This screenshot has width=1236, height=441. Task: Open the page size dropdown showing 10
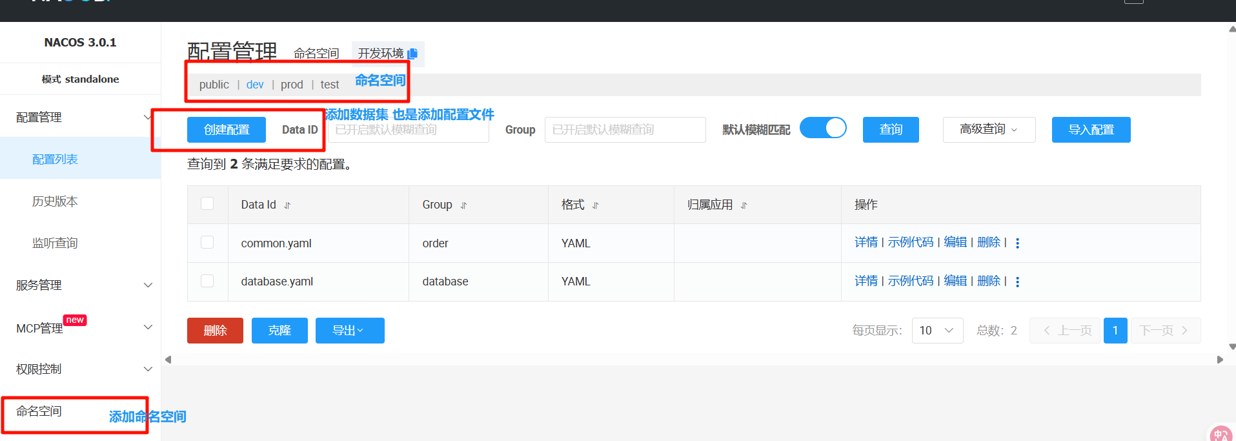pyautogui.click(x=937, y=331)
